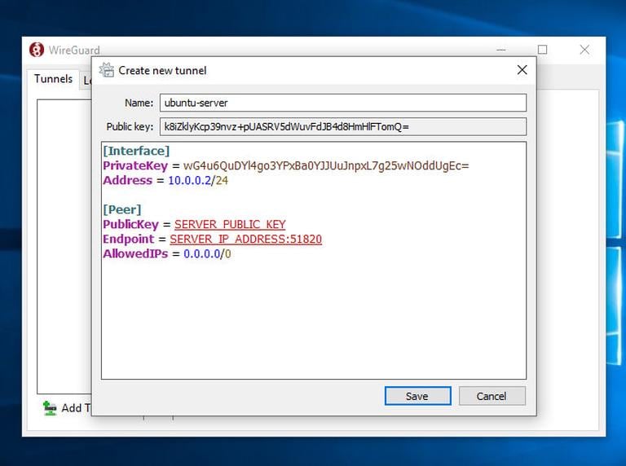Click the [Interface] section header
Viewport: 626px width, 466px height.
point(136,151)
